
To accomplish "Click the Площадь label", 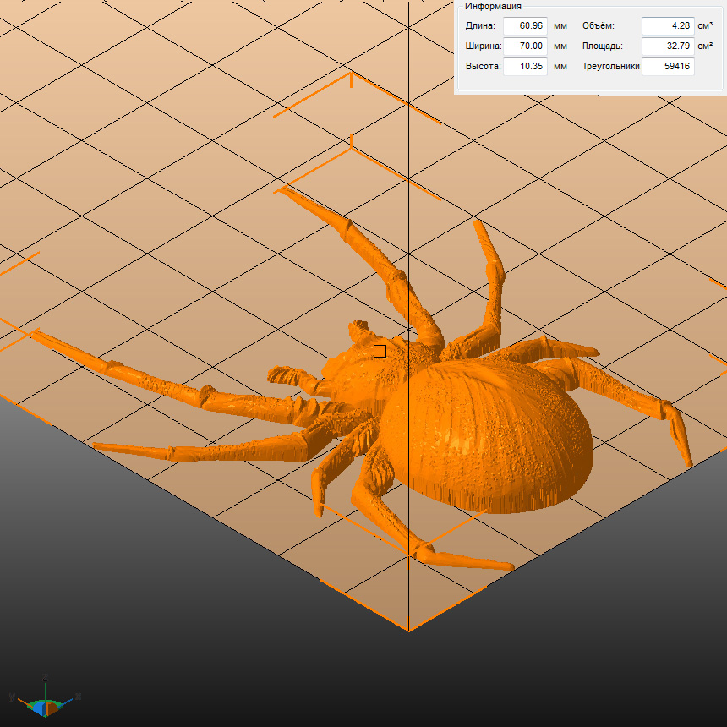I will pyautogui.click(x=603, y=46).
